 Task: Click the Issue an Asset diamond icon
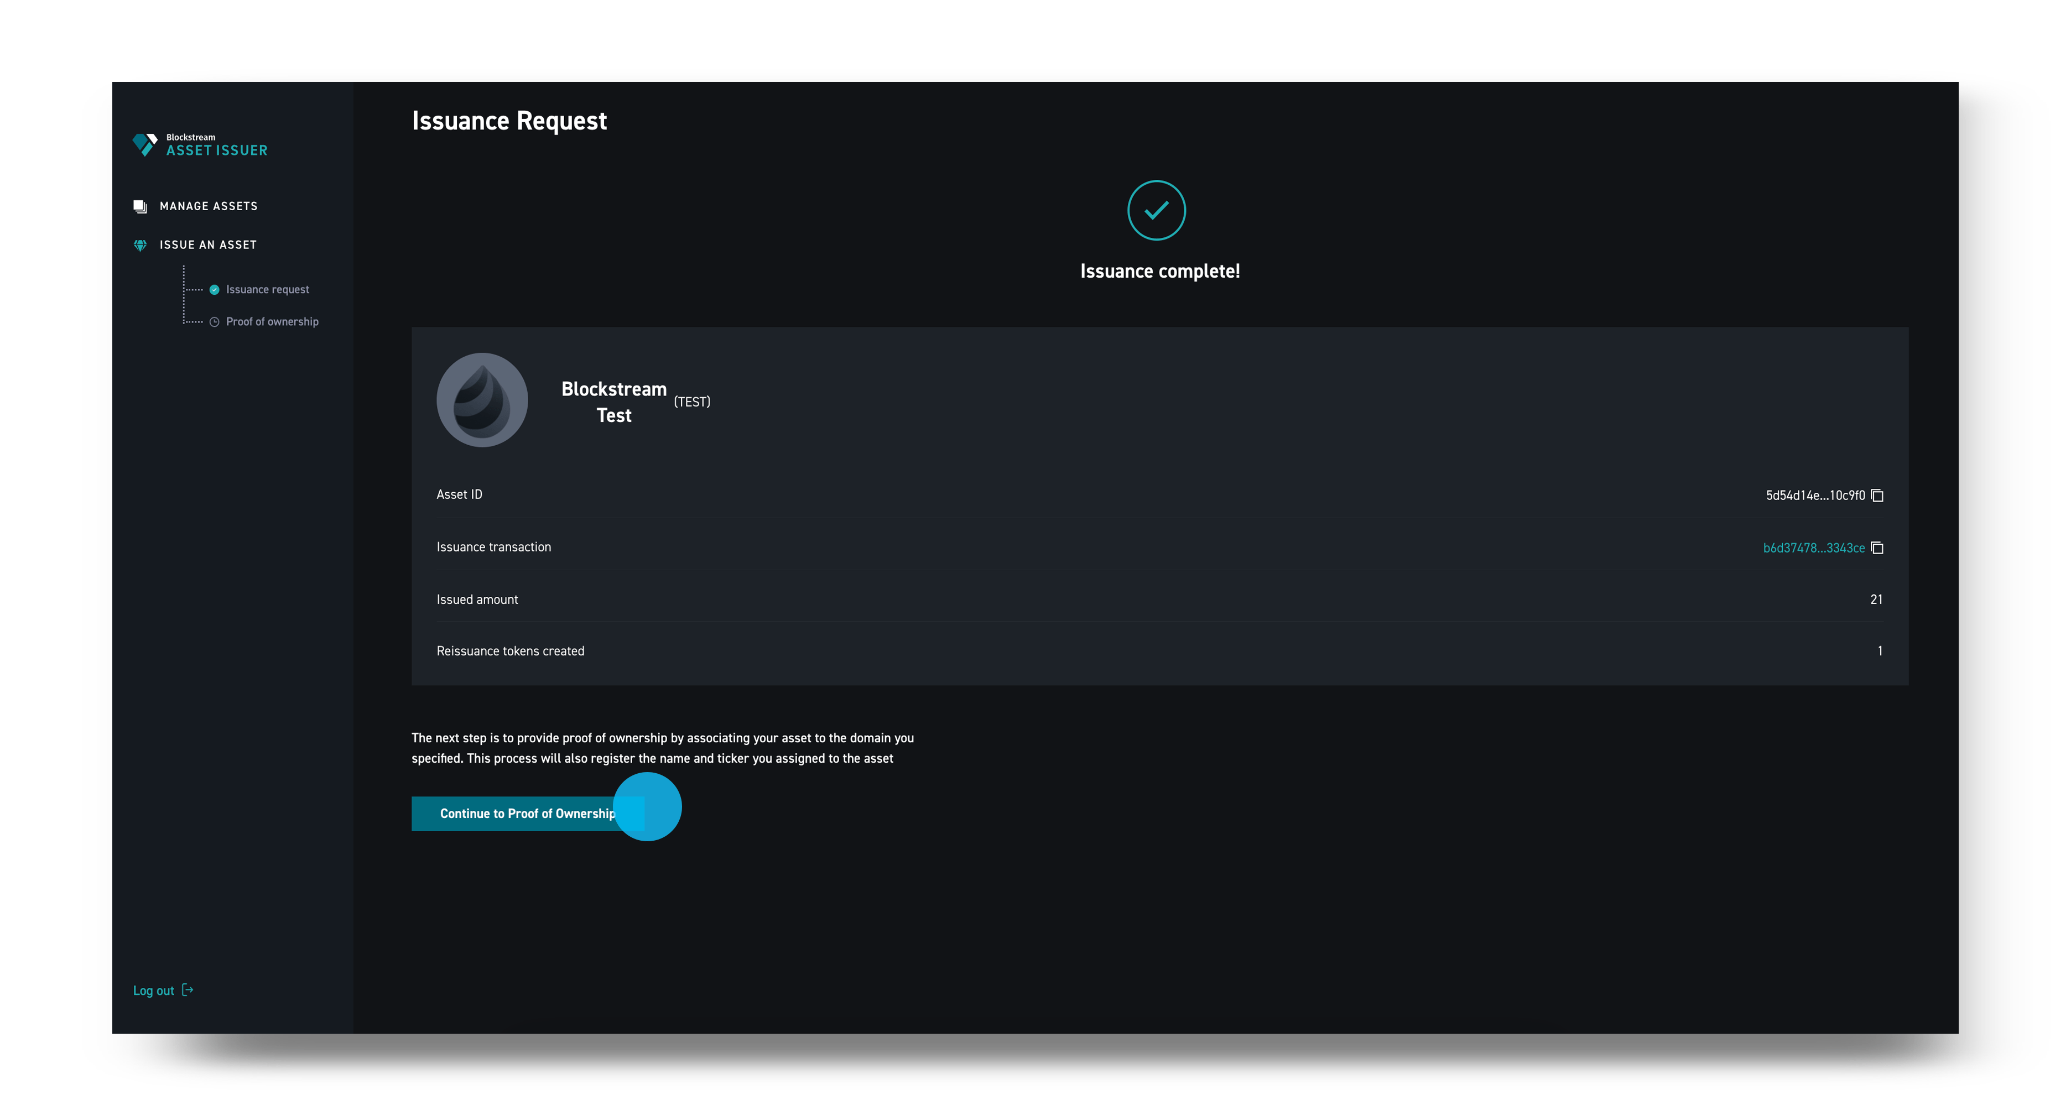140,245
